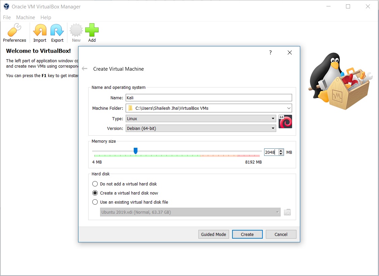Click the New machine toolbar icon
379x276 pixels.
point(76,33)
